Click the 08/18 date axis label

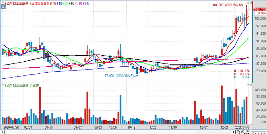(48, 127)
